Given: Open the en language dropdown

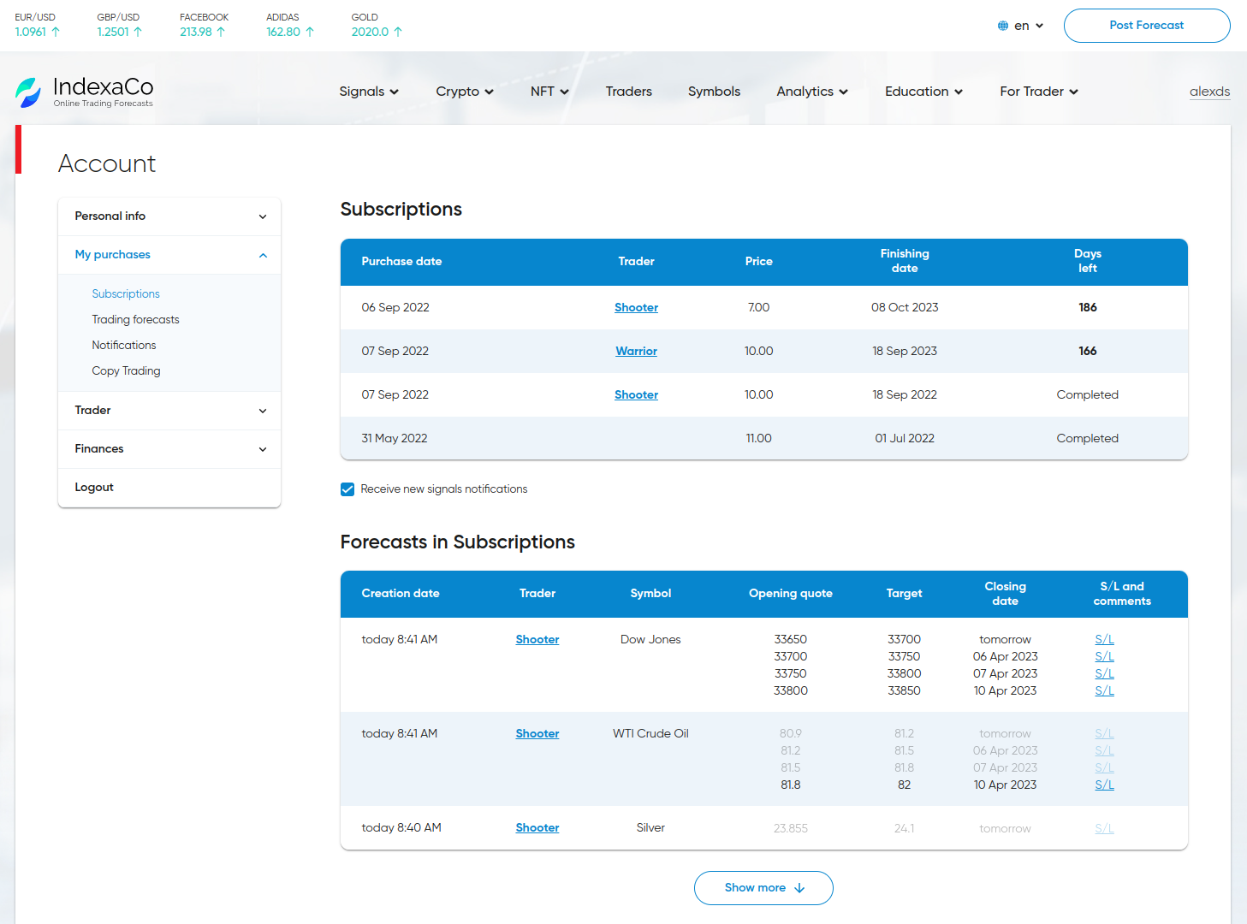Looking at the screenshot, I should pyautogui.click(x=1021, y=26).
